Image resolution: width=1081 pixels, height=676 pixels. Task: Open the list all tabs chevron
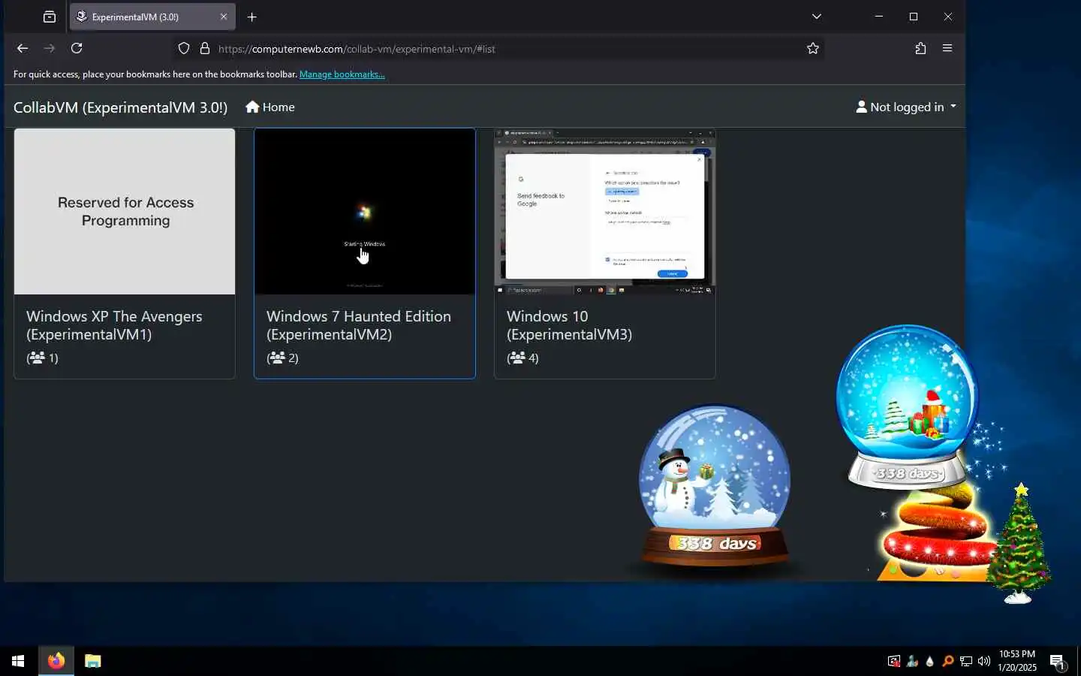(x=817, y=17)
